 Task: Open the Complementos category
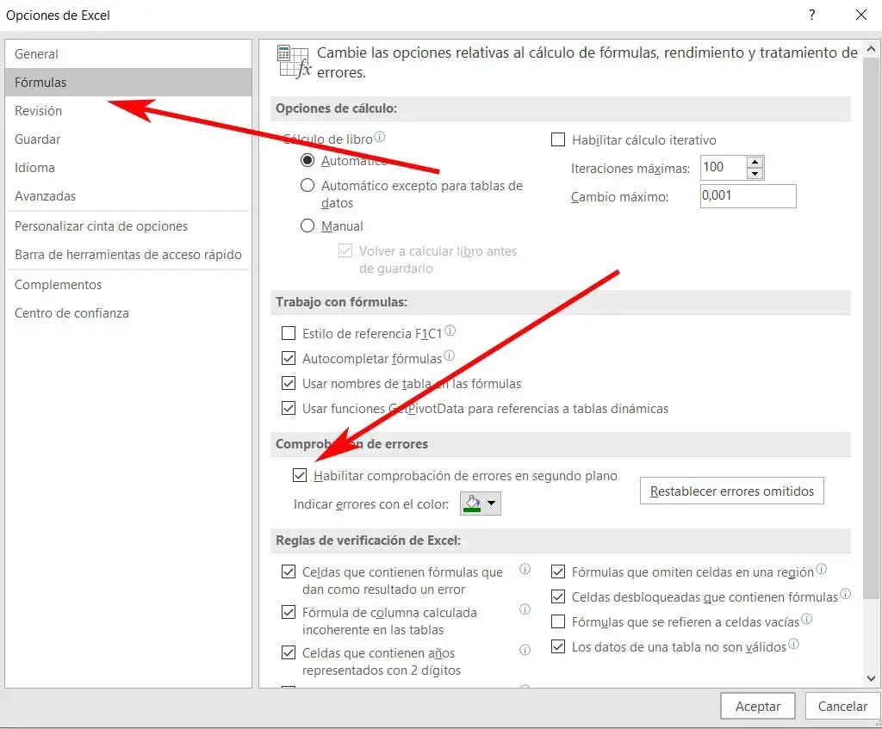(x=128, y=284)
